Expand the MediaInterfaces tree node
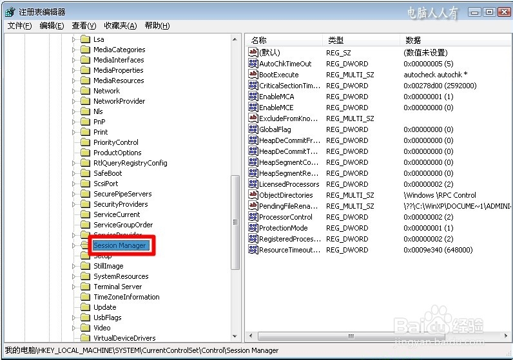Image resolution: width=513 pixels, height=360 pixels. [73, 60]
